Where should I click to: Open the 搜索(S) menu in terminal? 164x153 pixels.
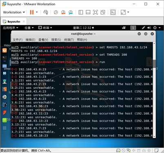click(x=56, y=40)
